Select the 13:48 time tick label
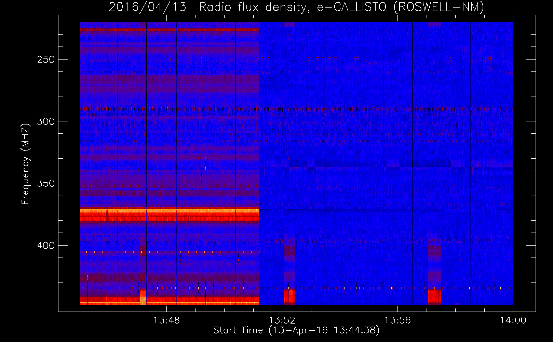553x342 pixels. [x=166, y=320]
